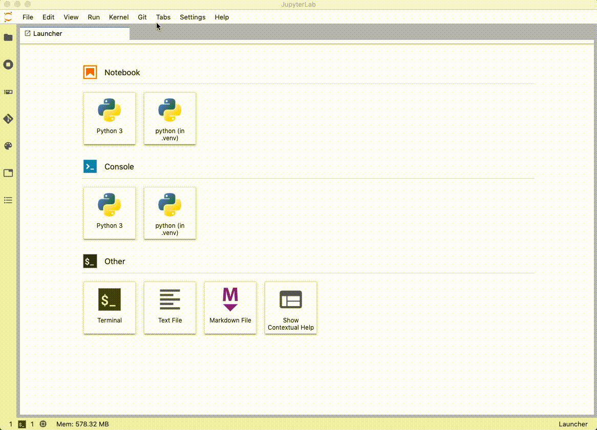This screenshot has width=597, height=430.
Task: Click the black Other section icon
Action: point(90,262)
